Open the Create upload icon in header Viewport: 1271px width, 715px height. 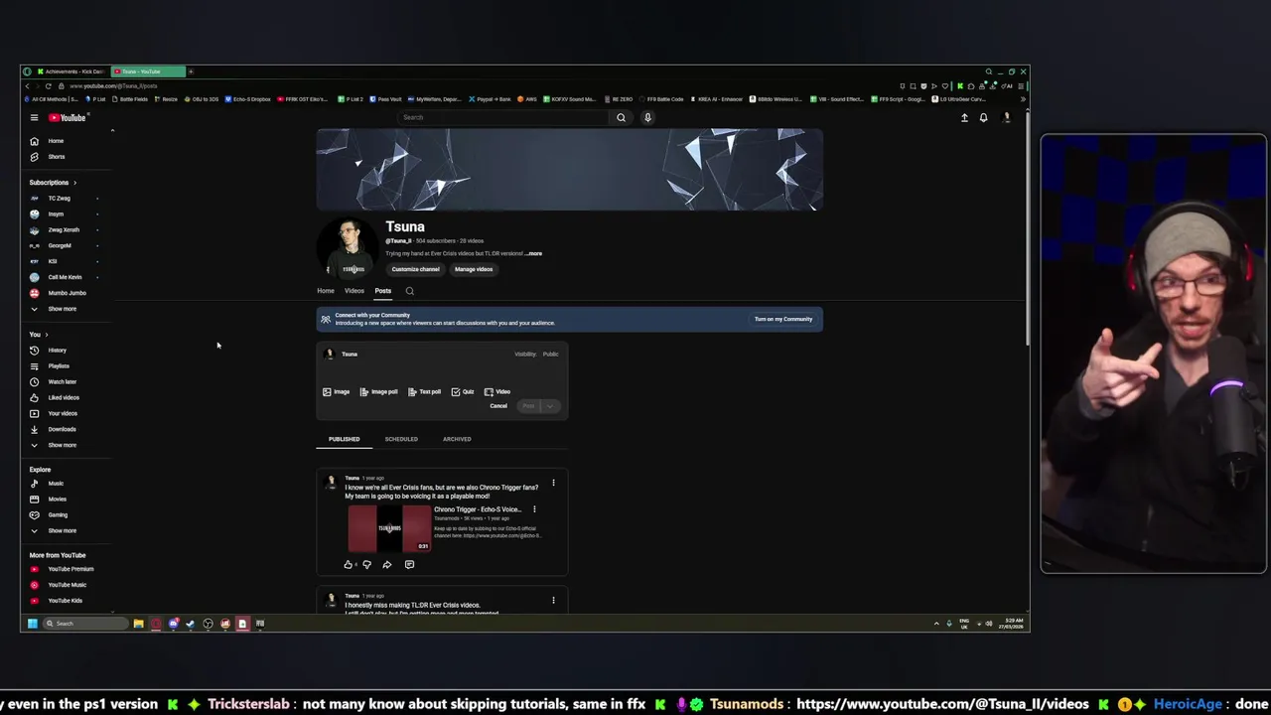(964, 118)
